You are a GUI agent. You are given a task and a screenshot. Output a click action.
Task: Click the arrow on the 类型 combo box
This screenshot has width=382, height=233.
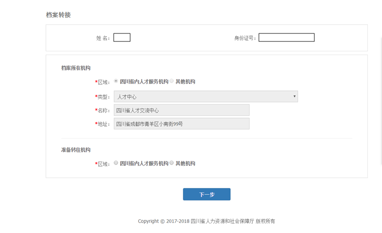(x=294, y=96)
